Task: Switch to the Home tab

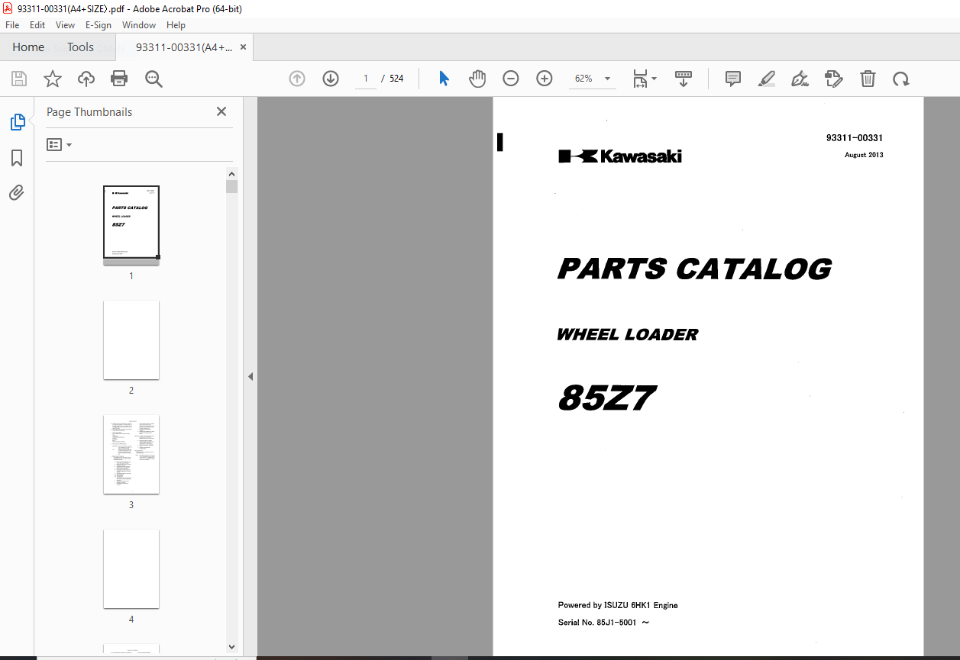Action: [x=28, y=47]
